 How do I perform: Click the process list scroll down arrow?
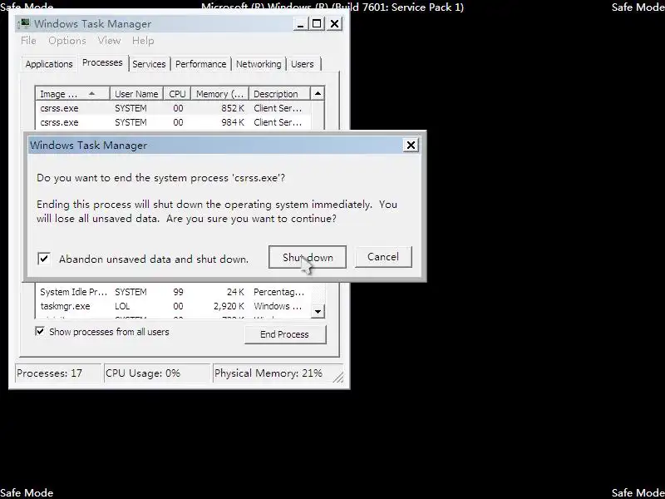(318, 311)
